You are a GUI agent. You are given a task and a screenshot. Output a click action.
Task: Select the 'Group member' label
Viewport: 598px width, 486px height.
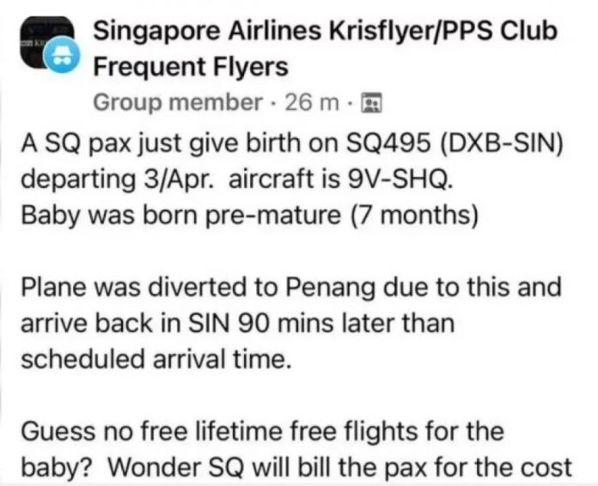coord(178,102)
